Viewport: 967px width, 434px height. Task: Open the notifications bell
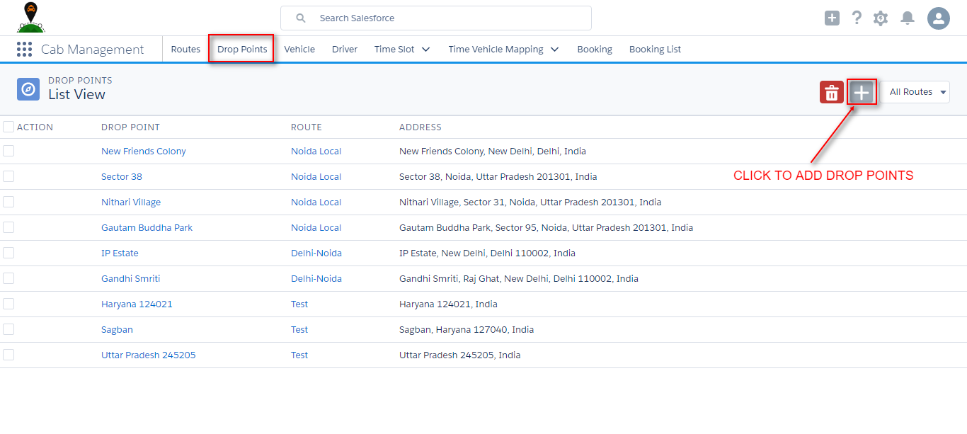[x=907, y=18]
